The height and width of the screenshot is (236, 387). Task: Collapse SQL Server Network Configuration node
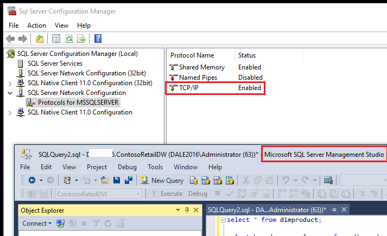coord(10,93)
